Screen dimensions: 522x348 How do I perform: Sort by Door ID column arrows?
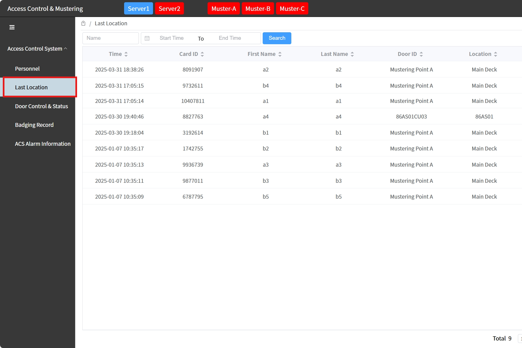(x=421, y=54)
